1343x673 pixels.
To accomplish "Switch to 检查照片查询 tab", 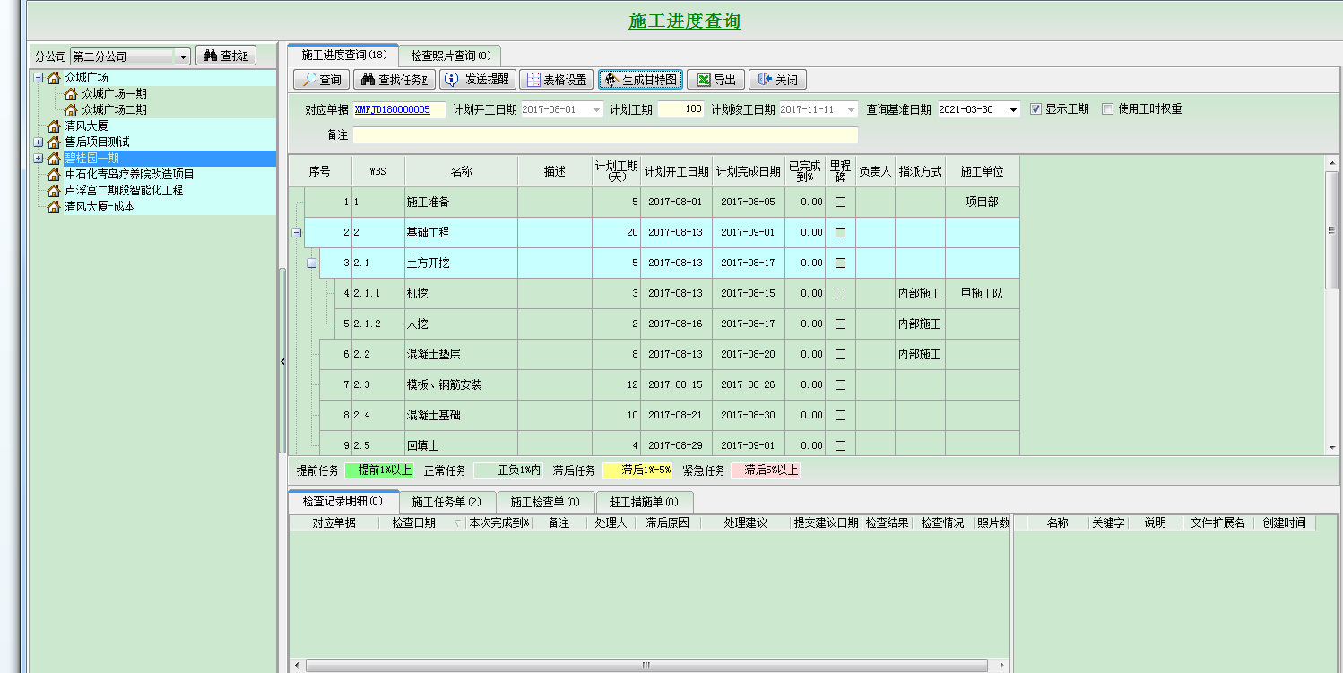I will pos(450,56).
